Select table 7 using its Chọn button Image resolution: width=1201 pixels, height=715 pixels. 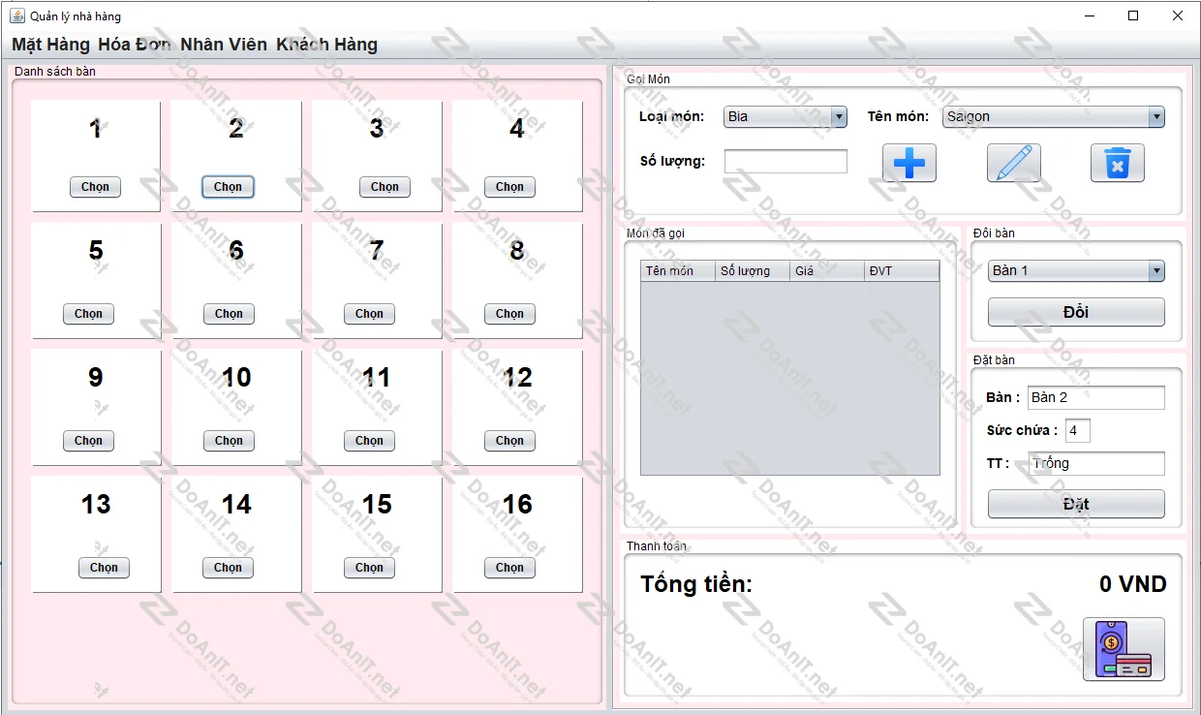pos(369,314)
